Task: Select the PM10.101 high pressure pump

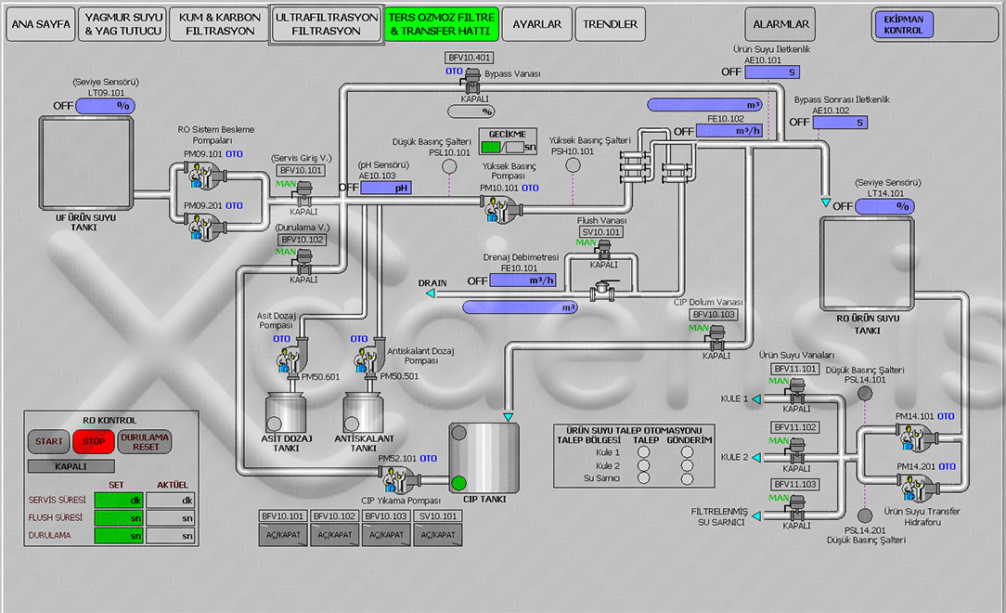Action: tap(494, 207)
